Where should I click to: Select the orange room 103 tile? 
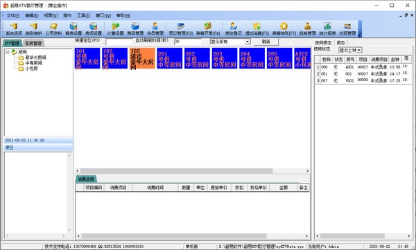point(142,58)
